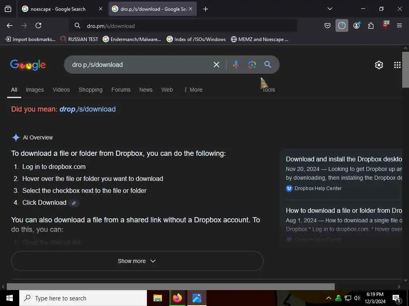The image size is (409, 306).
Task: Close the noescape Google Search tab
Action: click(x=101, y=9)
